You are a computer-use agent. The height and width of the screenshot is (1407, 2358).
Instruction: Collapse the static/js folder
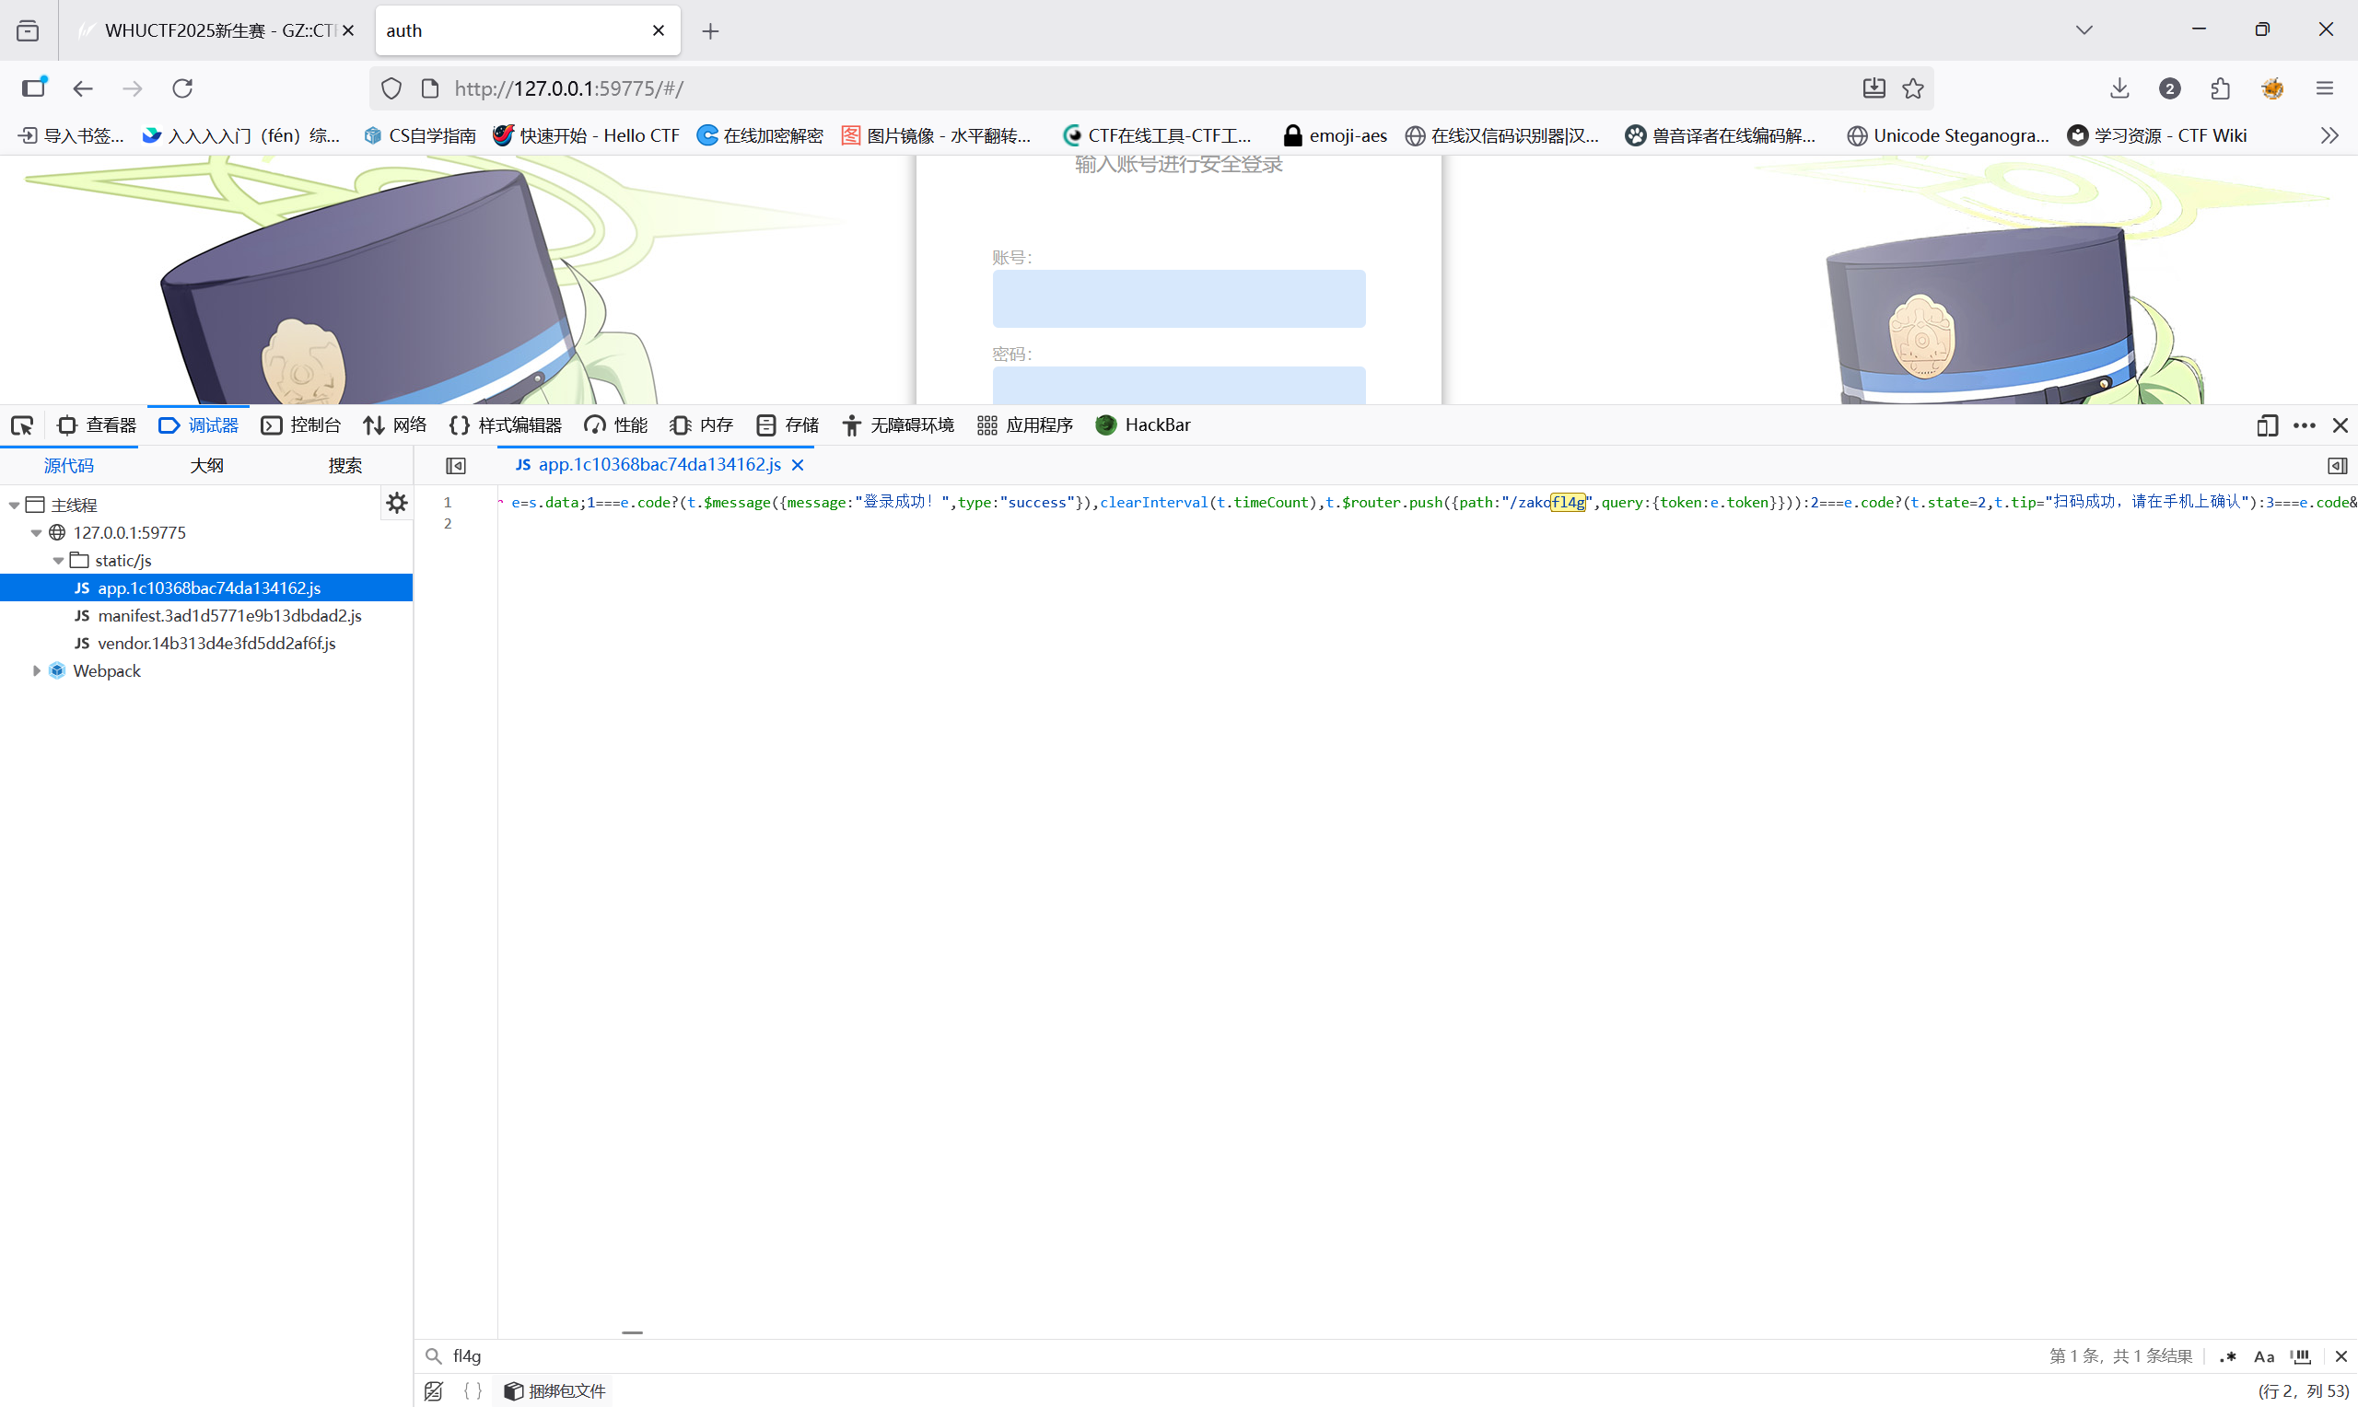[x=59, y=562]
